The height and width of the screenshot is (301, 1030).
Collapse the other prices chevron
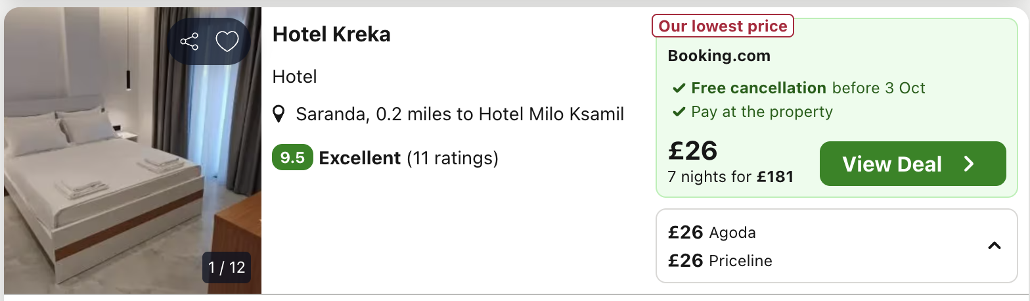click(995, 246)
